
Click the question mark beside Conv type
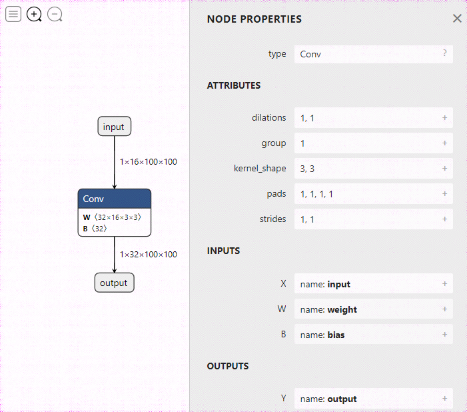(444, 53)
